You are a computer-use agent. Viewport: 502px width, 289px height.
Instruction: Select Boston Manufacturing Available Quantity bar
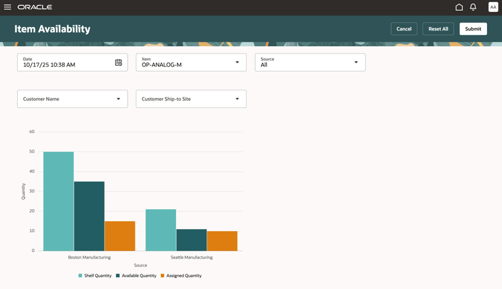(x=90, y=216)
